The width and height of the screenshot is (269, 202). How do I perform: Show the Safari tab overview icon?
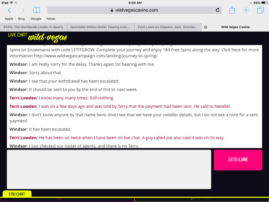point(260,10)
